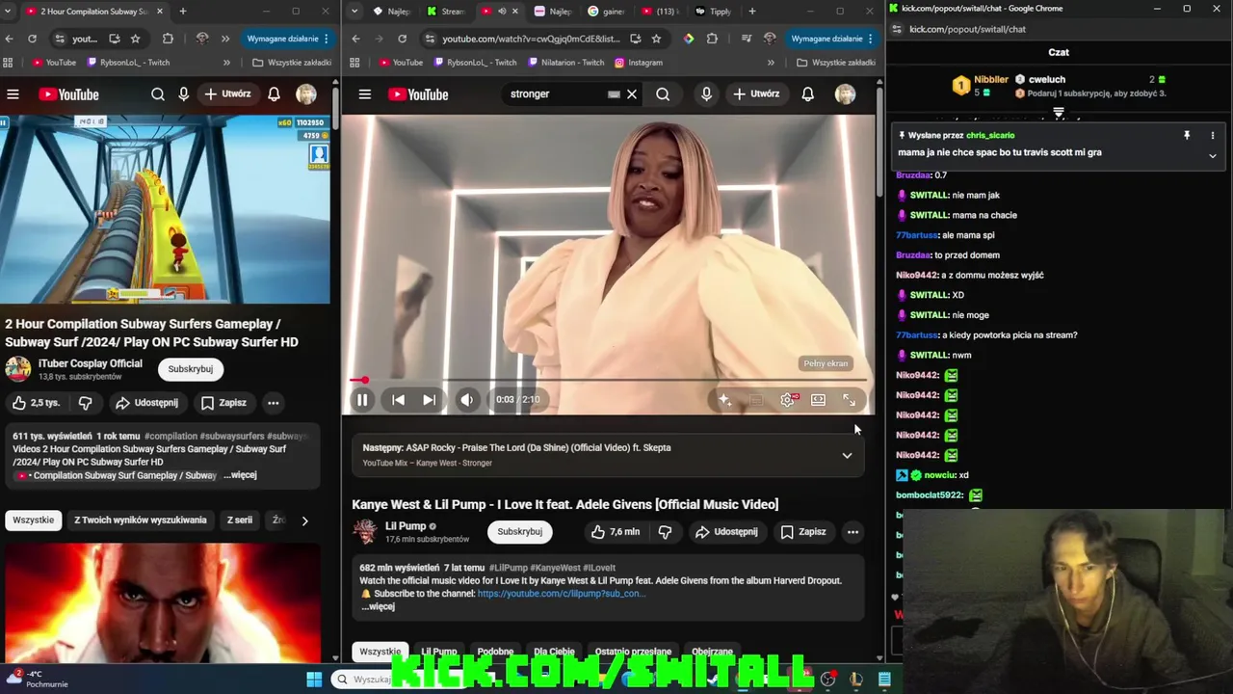This screenshot has height=694, width=1233.
Task: Dislike the Lil Pump video
Action: pyautogui.click(x=665, y=532)
